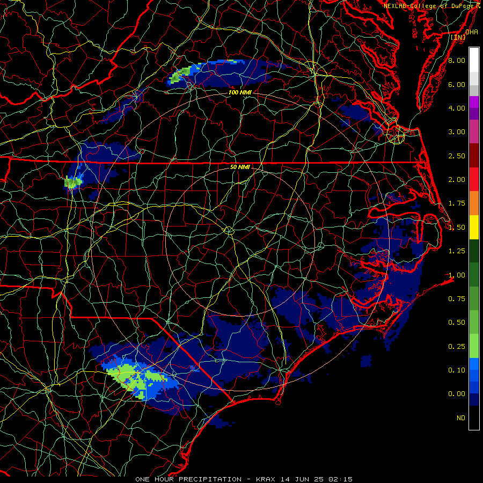
Task: Click the 1.25 legend value
Action: point(457,251)
